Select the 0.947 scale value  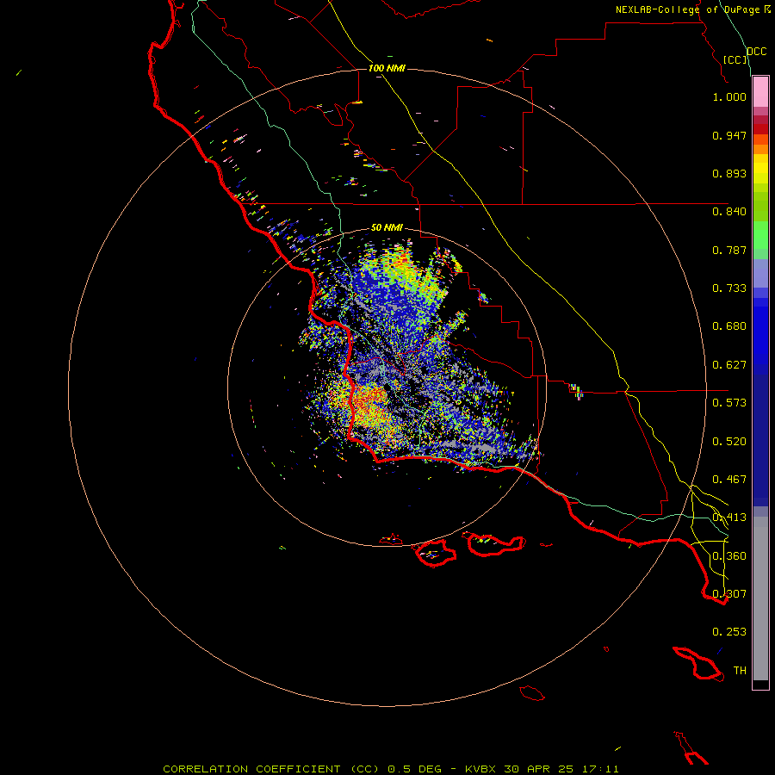coord(729,135)
